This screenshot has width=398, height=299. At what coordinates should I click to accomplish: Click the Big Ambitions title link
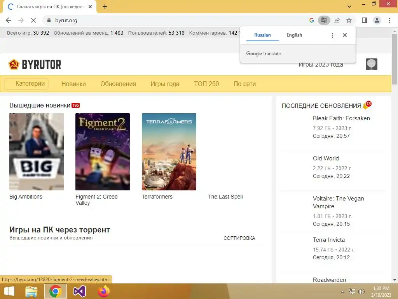26,197
